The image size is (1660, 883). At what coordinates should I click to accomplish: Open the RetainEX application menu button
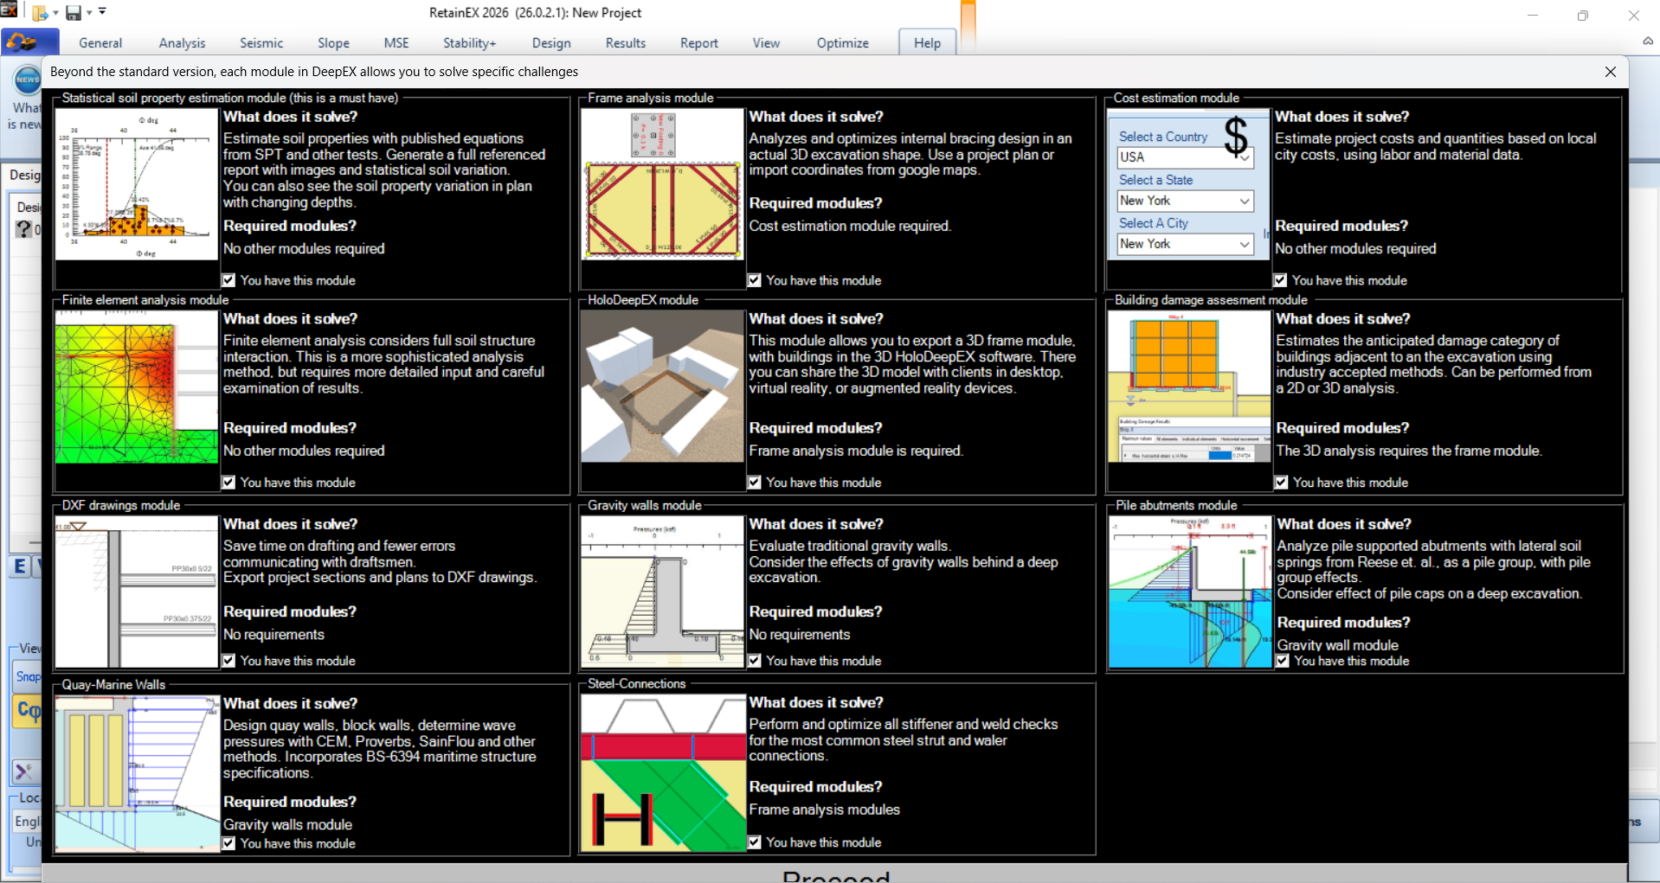point(29,42)
